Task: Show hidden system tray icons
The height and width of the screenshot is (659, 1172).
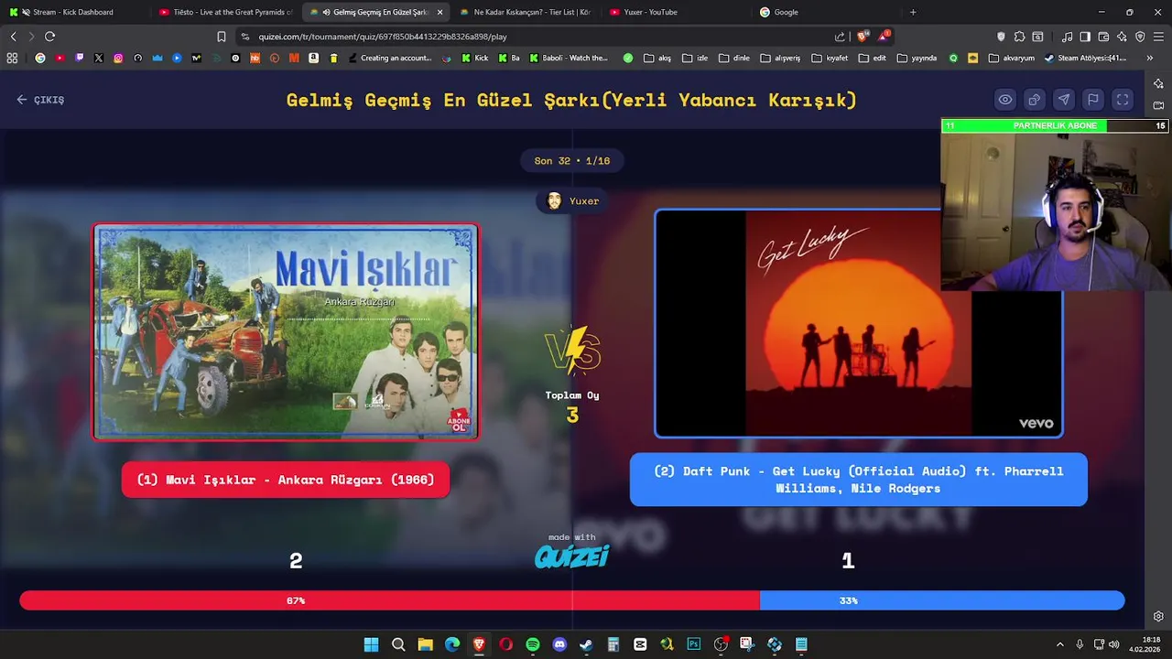Action: (1060, 644)
